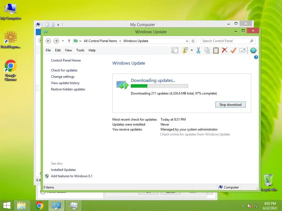This screenshot has width=282, height=211.
Task: Click the Windows Update icon in the address bar
Action: (x=76, y=41)
